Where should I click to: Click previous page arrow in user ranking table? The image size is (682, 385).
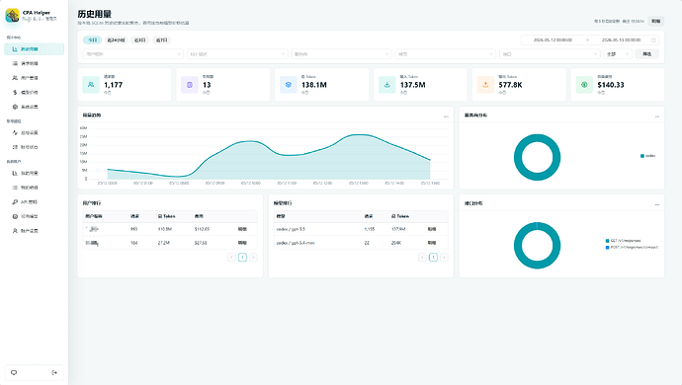point(231,258)
